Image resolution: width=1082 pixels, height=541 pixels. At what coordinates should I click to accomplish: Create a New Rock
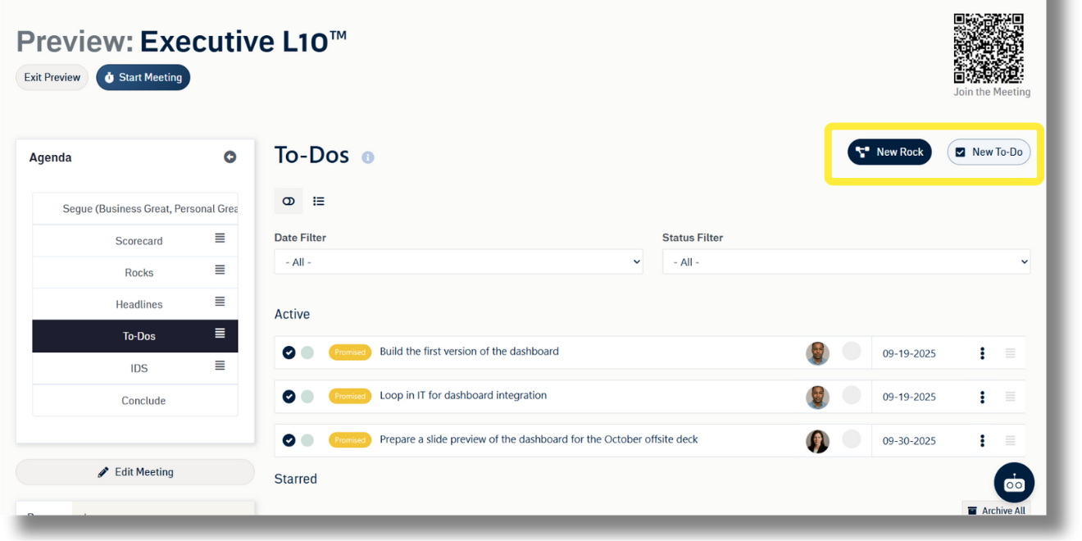[x=889, y=152]
